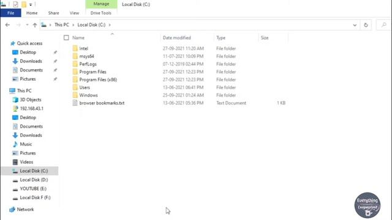Click Local Disk (C:) breadcrumb segment
392x220 pixels.
91,24
